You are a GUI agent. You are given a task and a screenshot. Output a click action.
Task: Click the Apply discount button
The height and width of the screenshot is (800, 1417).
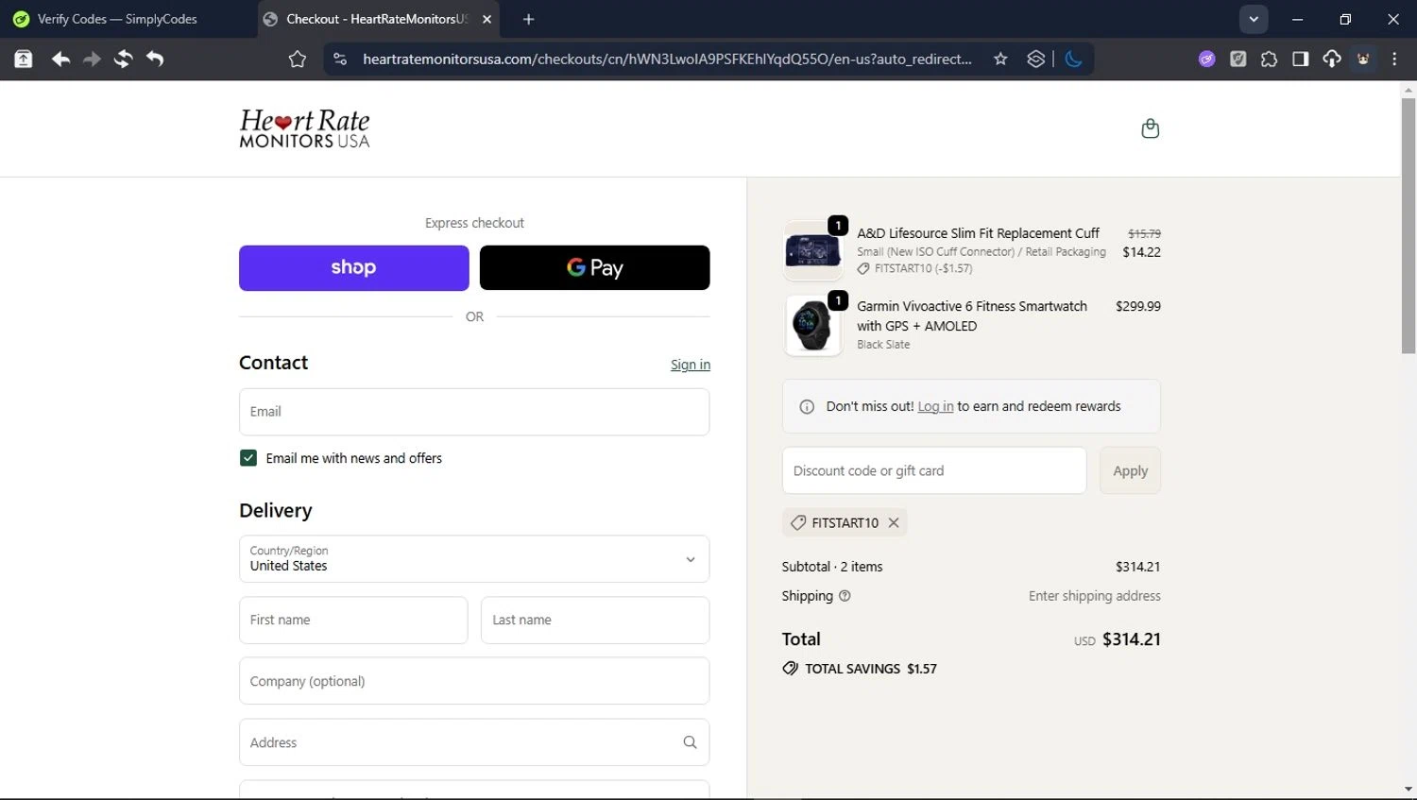1130,470
